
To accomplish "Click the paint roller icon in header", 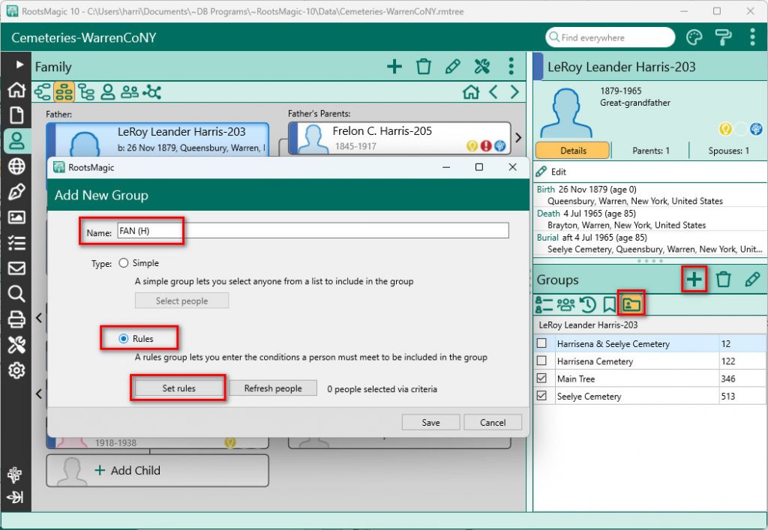I will 724,37.
